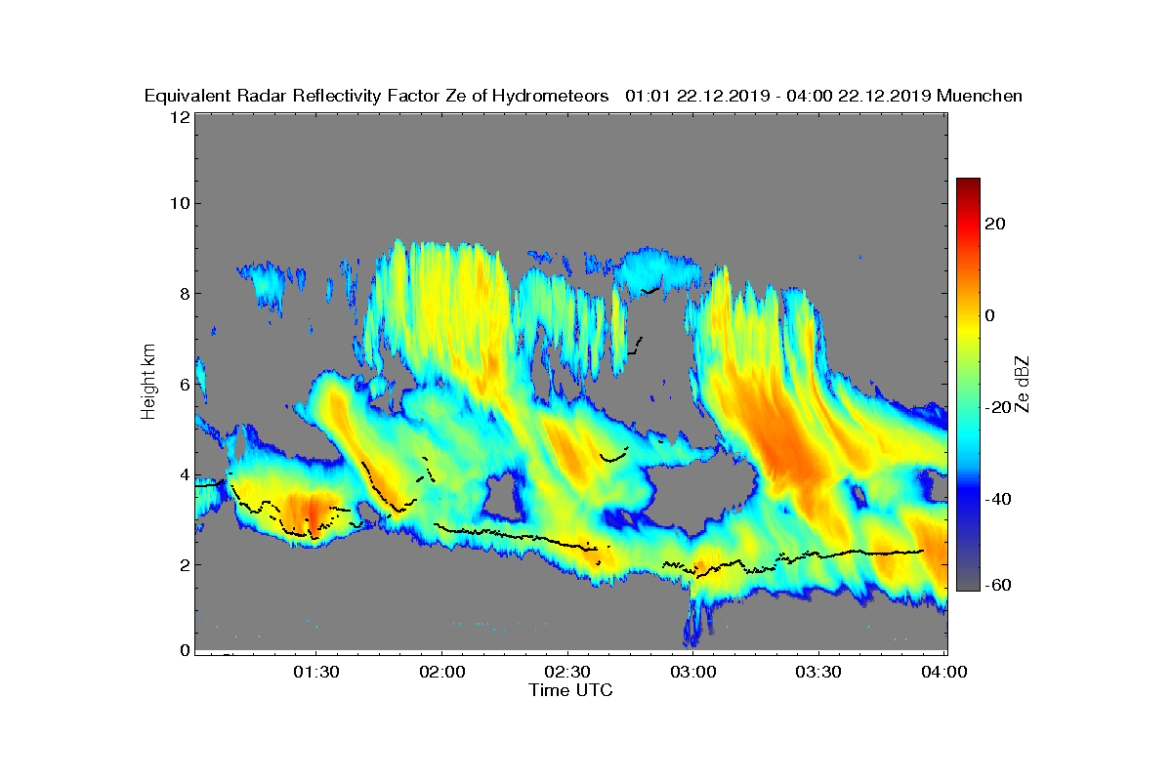Viewport: 1172px width, 781px height.
Task: Click the colorbar value label 20
Action: (x=996, y=225)
